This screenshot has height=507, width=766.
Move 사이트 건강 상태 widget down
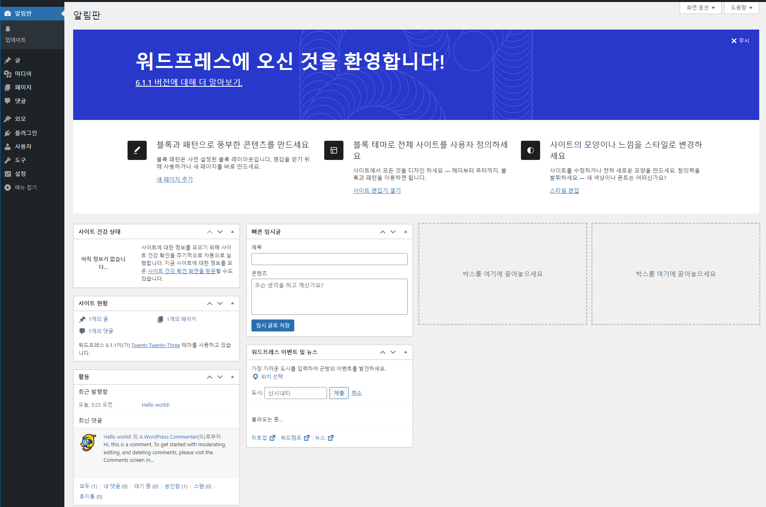(220, 232)
